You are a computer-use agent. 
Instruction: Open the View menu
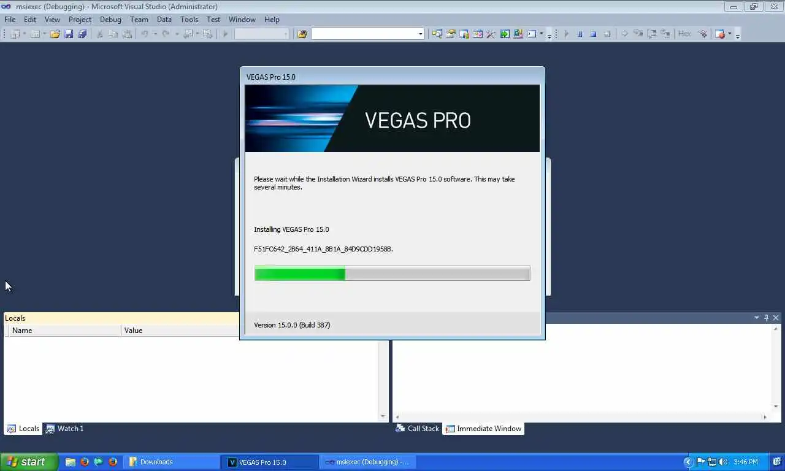click(52, 20)
